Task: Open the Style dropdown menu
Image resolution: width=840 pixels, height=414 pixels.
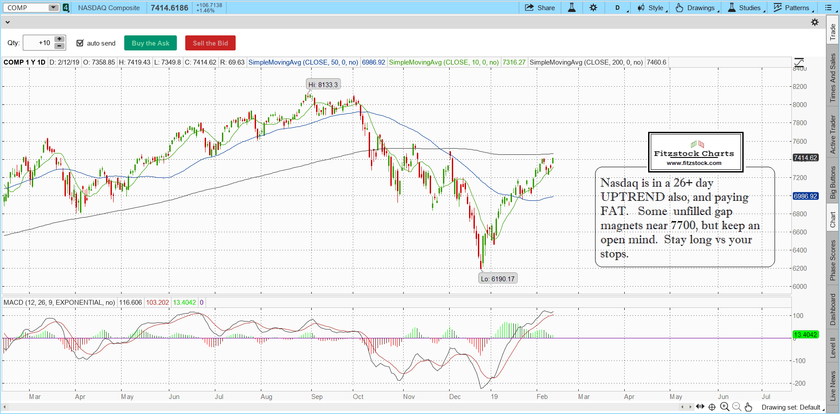Action: click(x=651, y=8)
